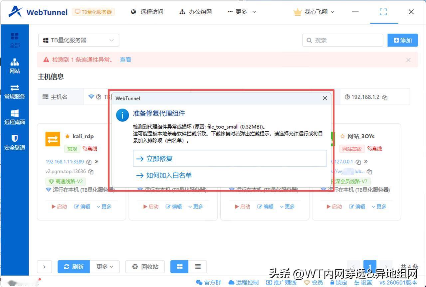The width and height of the screenshot is (426, 287).
Task: Open 远程桌面 in the sidebar
Action: (x=15, y=117)
